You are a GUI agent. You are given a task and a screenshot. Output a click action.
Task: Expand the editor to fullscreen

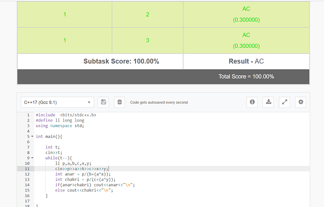pyautogui.click(x=285, y=102)
